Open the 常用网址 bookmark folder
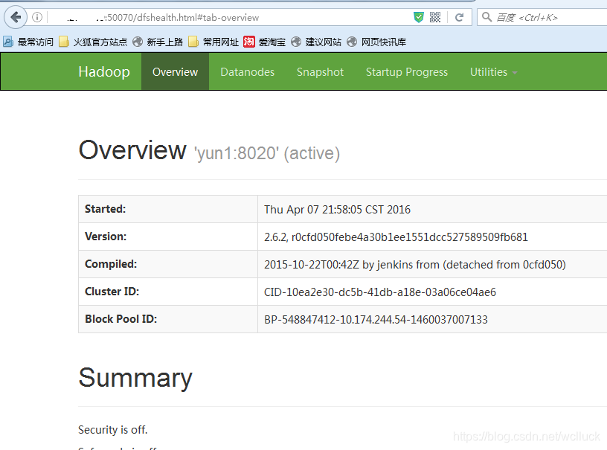The width and height of the screenshot is (607, 450). coord(213,42)
